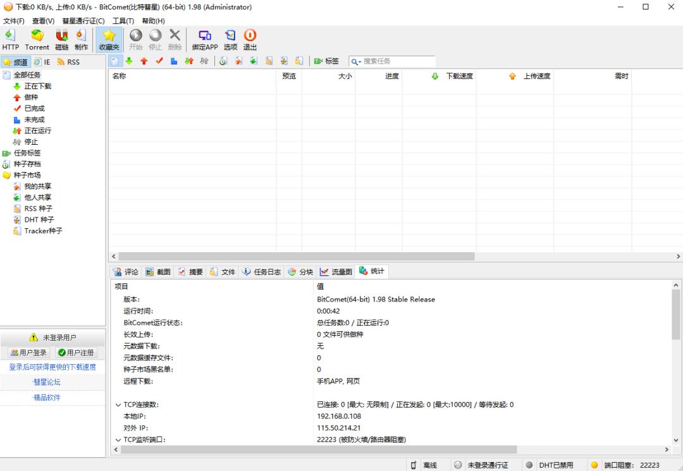Open the 彗星论坛 forum link
Screen dimensions: 683x471
pos(47,382)
